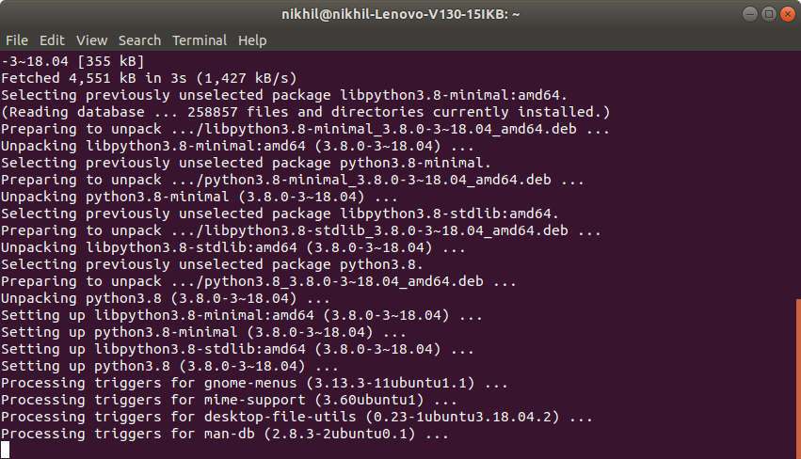Click the man-db processing triggers line
Screen dimensions: 801x459
coord(226,435)
